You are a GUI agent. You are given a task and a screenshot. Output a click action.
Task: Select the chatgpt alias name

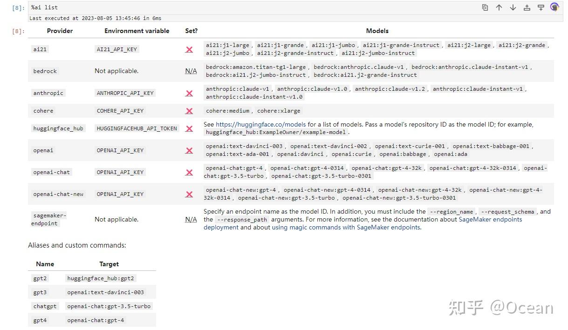(x=45, y=306)
